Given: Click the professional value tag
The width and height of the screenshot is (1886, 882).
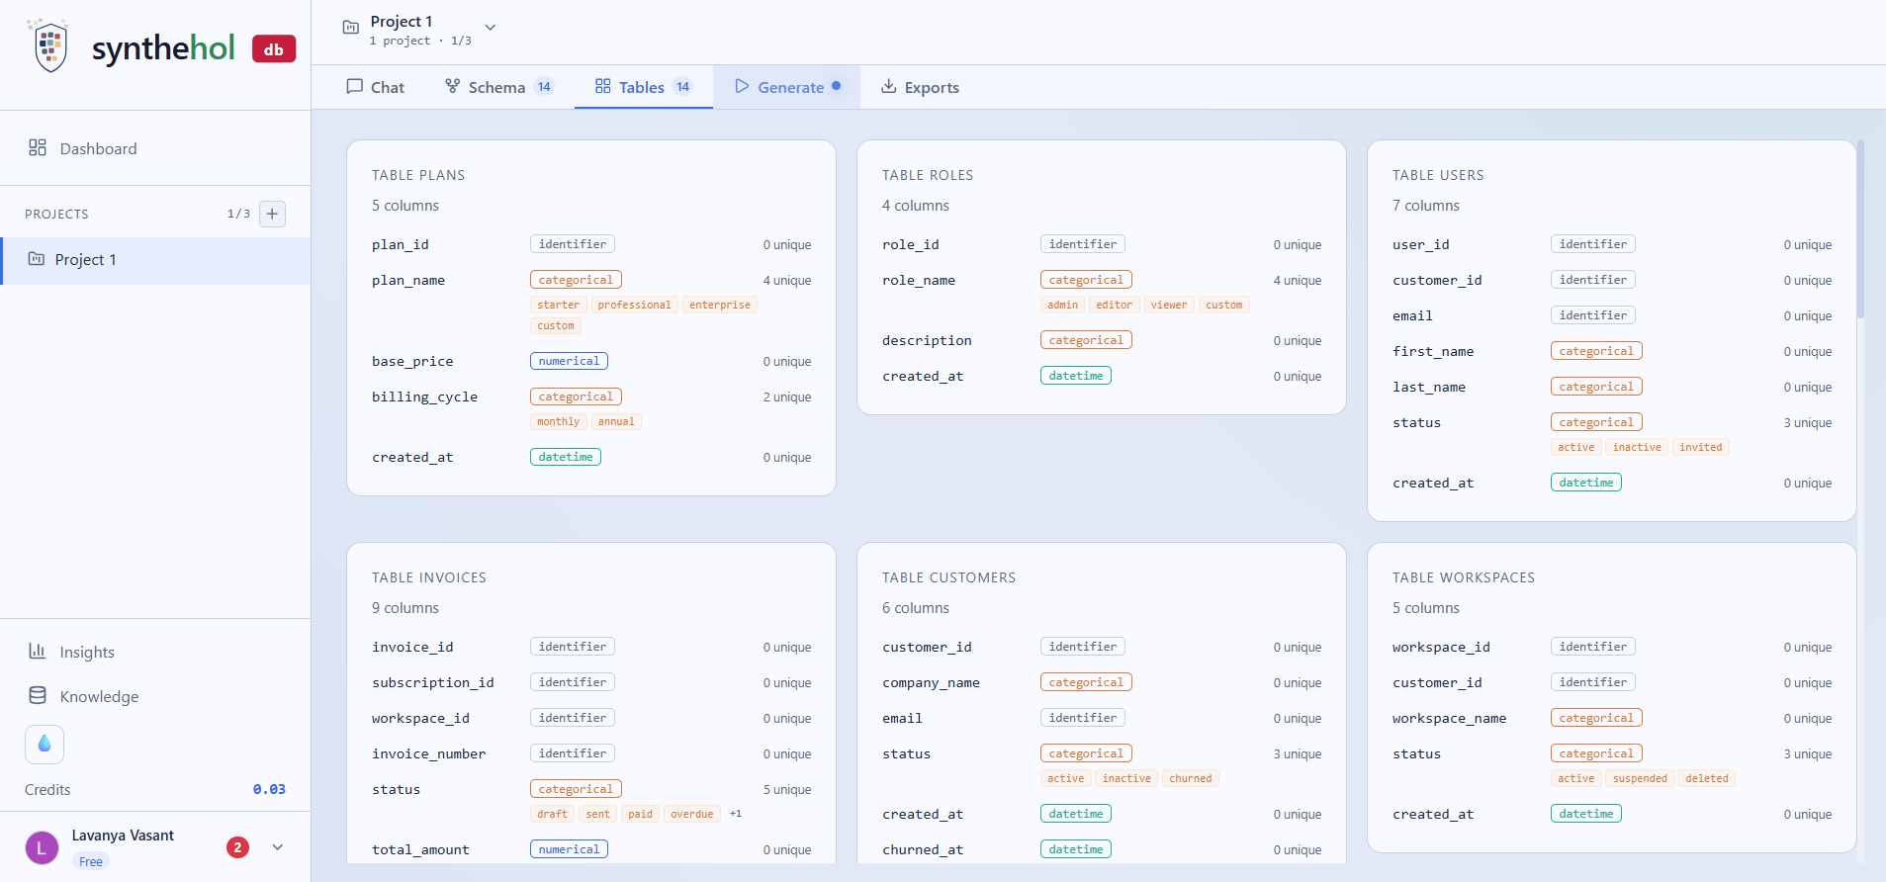Looking at the screenshot, I should click(x=634, y=305).
